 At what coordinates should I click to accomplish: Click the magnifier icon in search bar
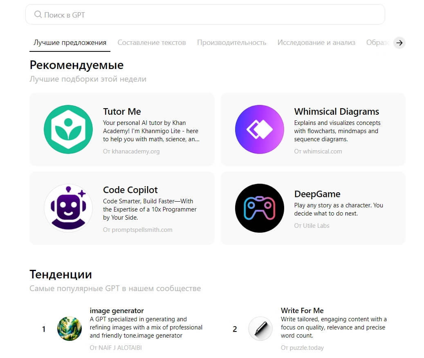[x=38, y=14]
